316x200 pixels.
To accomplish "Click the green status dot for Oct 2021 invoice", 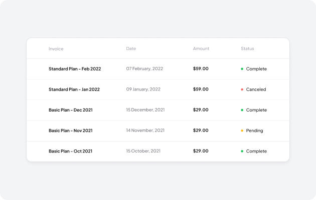I will coord(242,151).
